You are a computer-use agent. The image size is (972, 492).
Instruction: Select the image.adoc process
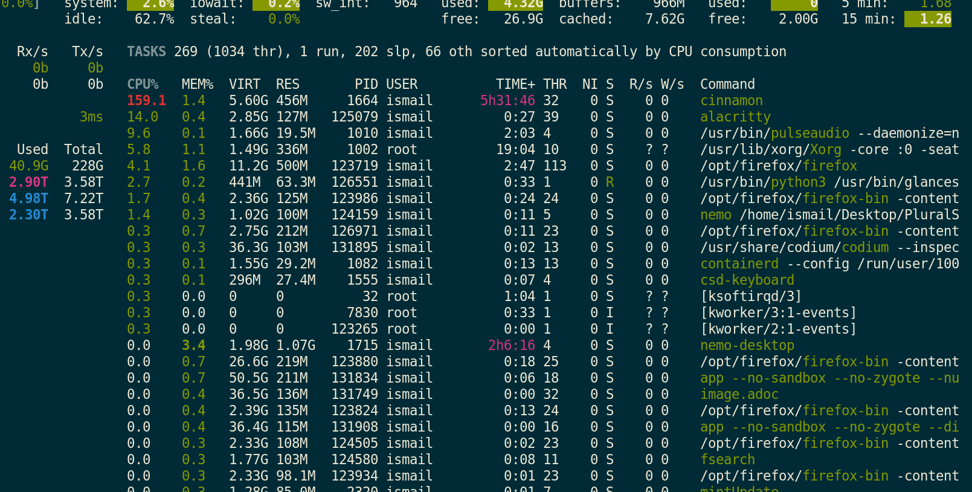739,394
